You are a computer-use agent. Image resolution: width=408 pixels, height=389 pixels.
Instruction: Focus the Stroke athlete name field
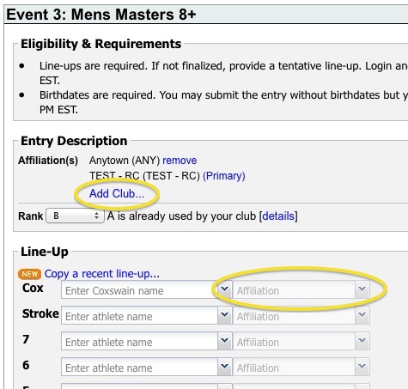tap(139, 315)
